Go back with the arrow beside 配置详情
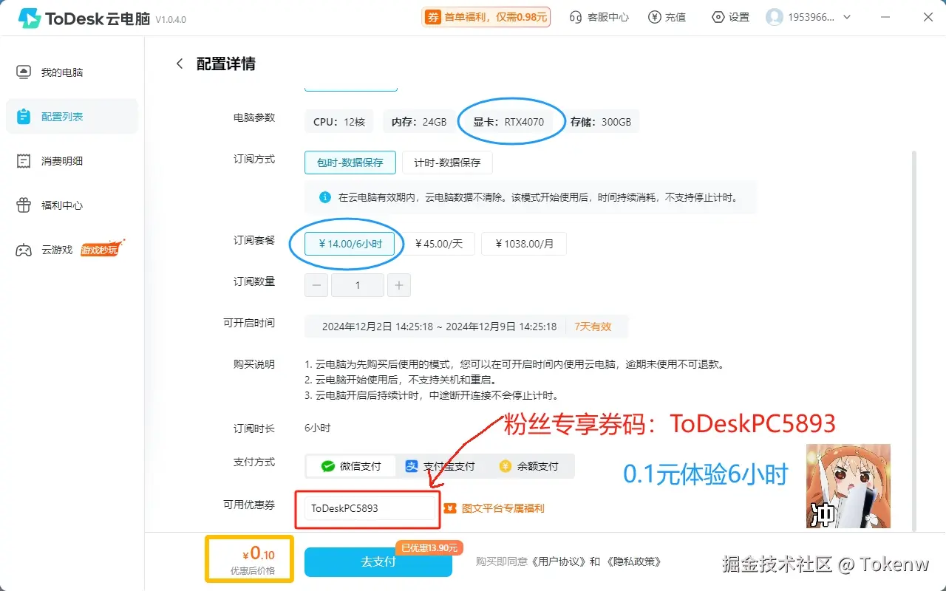This screenshot has height=591, width=946. [179, 64]
